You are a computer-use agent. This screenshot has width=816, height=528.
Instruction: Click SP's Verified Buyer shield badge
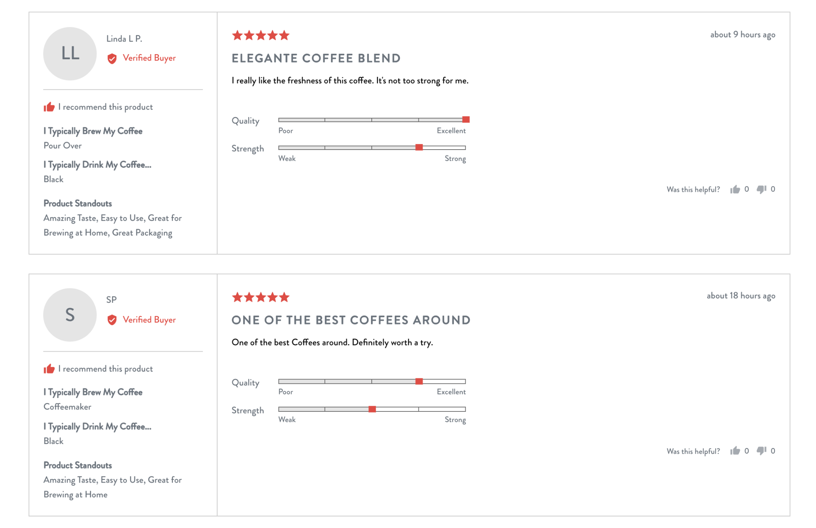[112, 320]
